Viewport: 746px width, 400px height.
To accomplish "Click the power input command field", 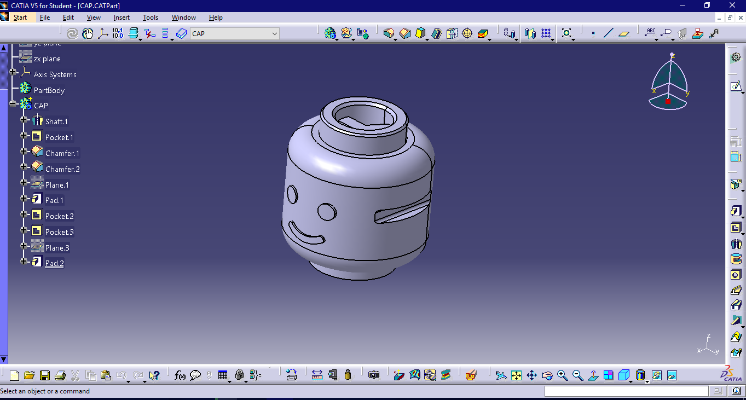I will 626,391.
